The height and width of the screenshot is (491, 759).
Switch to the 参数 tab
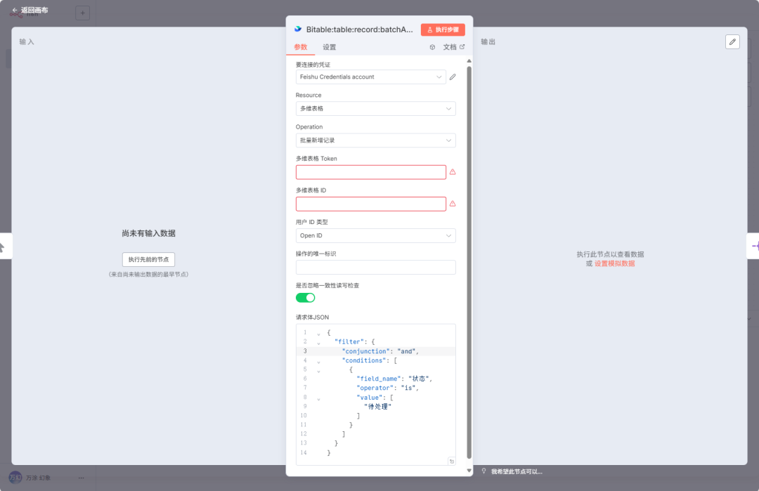(x=301, y=47)
